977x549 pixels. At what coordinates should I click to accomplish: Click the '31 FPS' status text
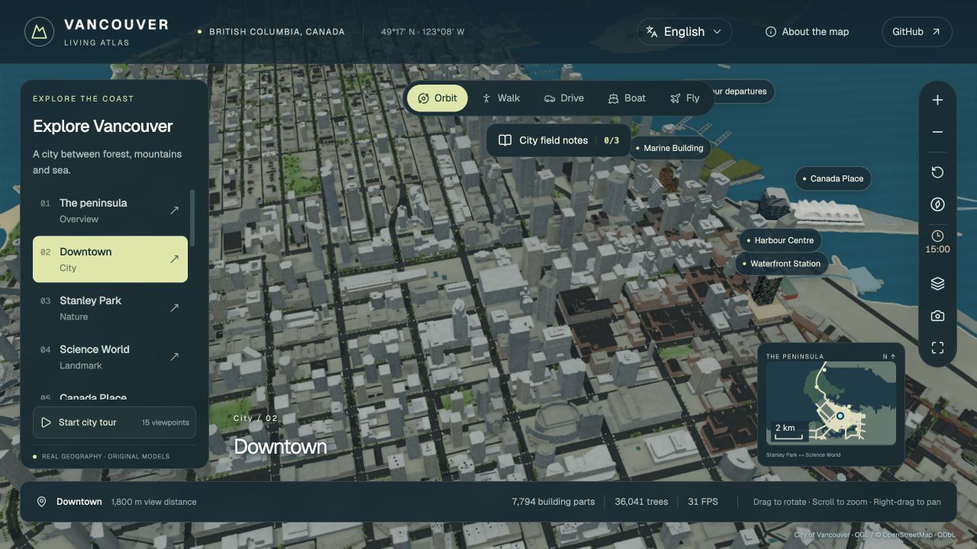pos(703,502)
